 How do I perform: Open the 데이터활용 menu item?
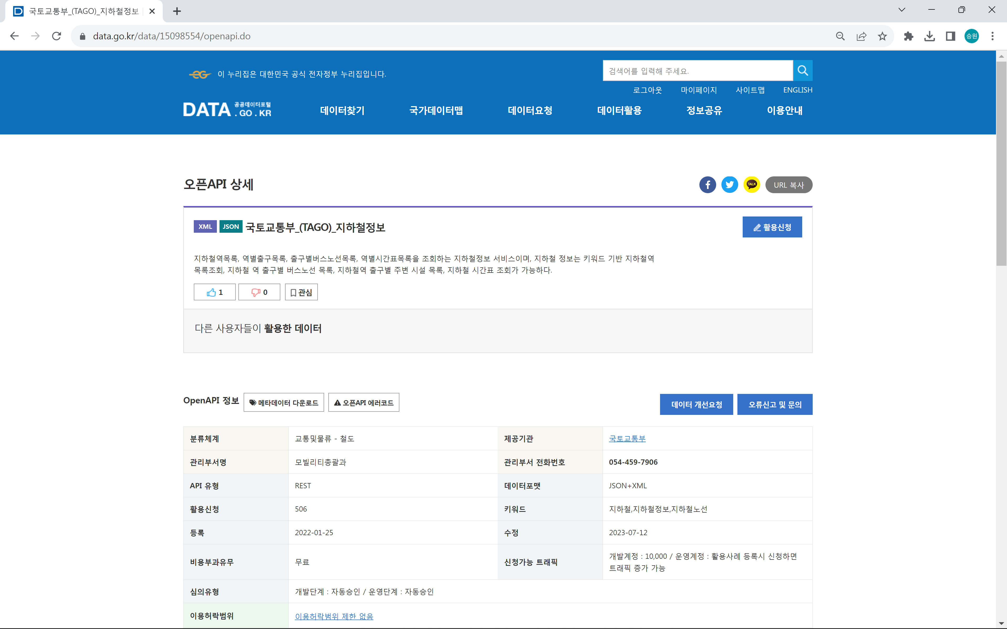[x=619, y=110]
